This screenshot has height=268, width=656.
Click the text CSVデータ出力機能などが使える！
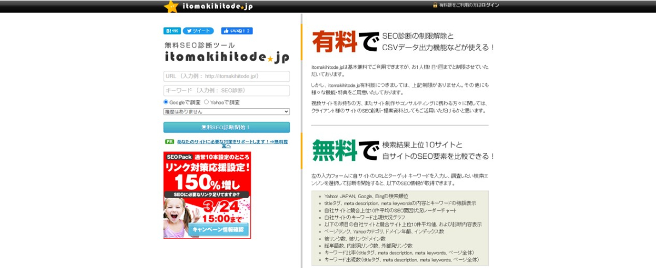438,47
